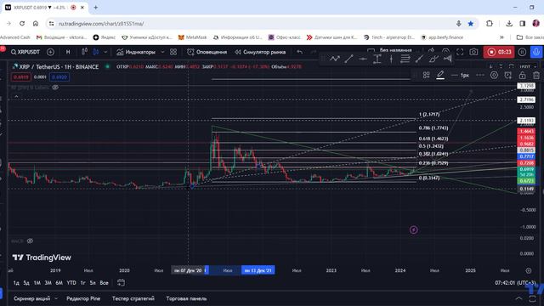Select the brush drawing tool

433,59
